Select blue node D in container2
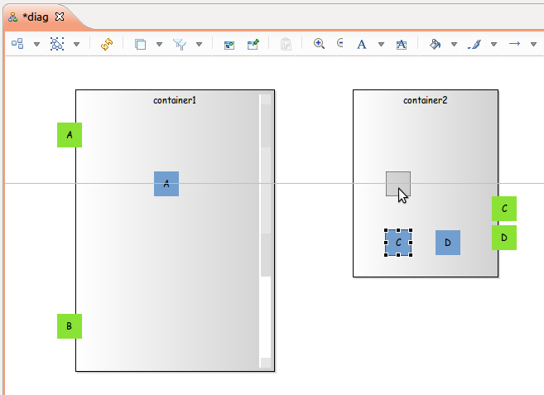 (448, 243)
